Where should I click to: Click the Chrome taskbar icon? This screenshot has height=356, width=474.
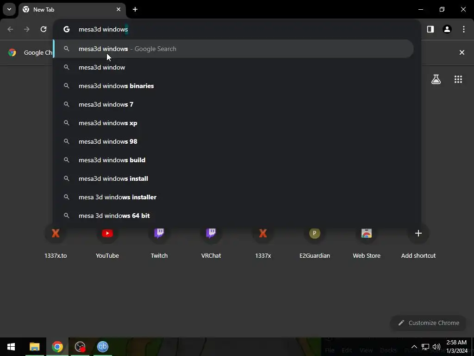[57, 347]
